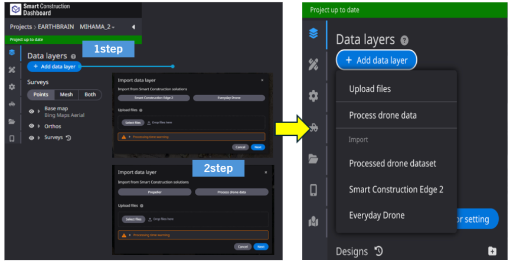The image size is (513, 261).
Task: Toggle visibility of Surveys layer
Action: point(31,138)
